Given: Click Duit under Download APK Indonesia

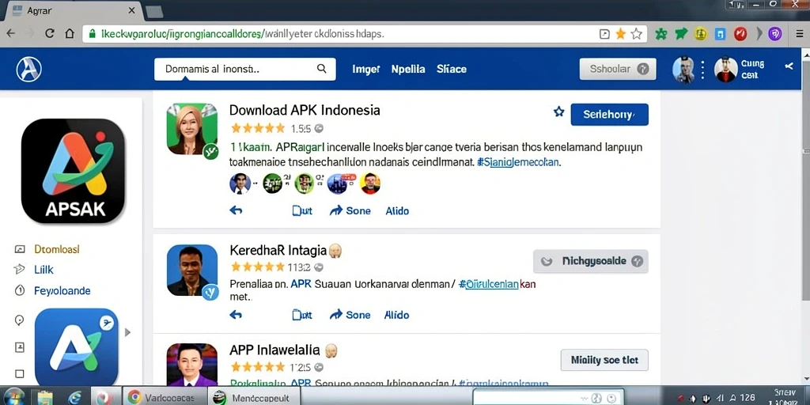Looking at the screenshot, I should pos(302,210).
